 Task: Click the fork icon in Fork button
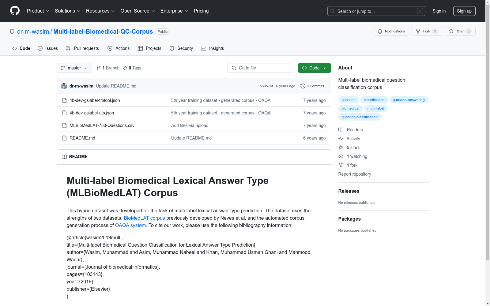click(x=418, y=31)
